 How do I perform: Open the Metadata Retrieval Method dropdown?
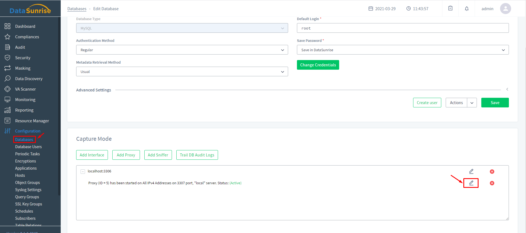pyautogui.click(x=182, y=72)
